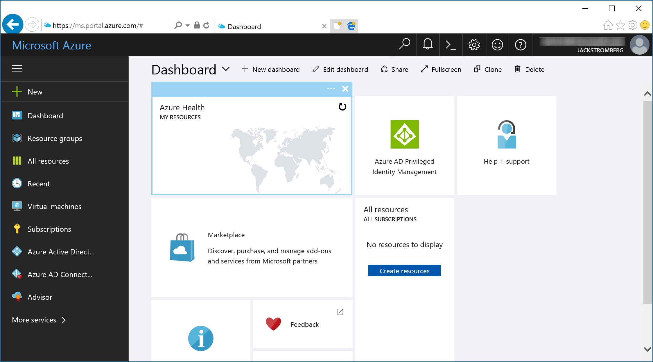Click the vertical scrollbar down arrow

(647, 349)
